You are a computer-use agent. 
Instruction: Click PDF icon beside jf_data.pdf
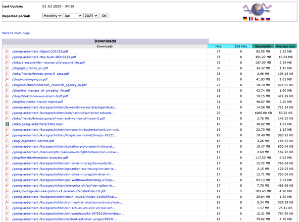coord(7,73)
